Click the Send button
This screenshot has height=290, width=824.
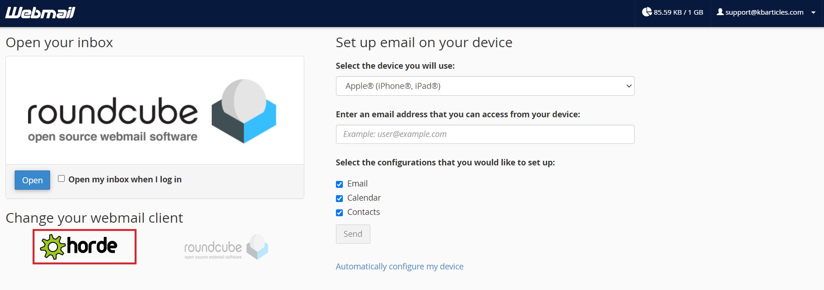pos(353,234)
